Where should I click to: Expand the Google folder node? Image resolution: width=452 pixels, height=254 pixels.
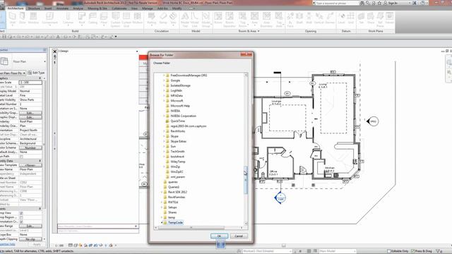[165, 80]
